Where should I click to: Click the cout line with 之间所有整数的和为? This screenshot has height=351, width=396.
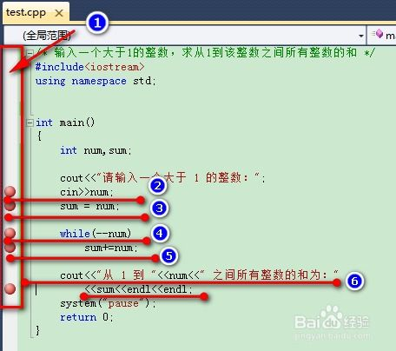199,275
